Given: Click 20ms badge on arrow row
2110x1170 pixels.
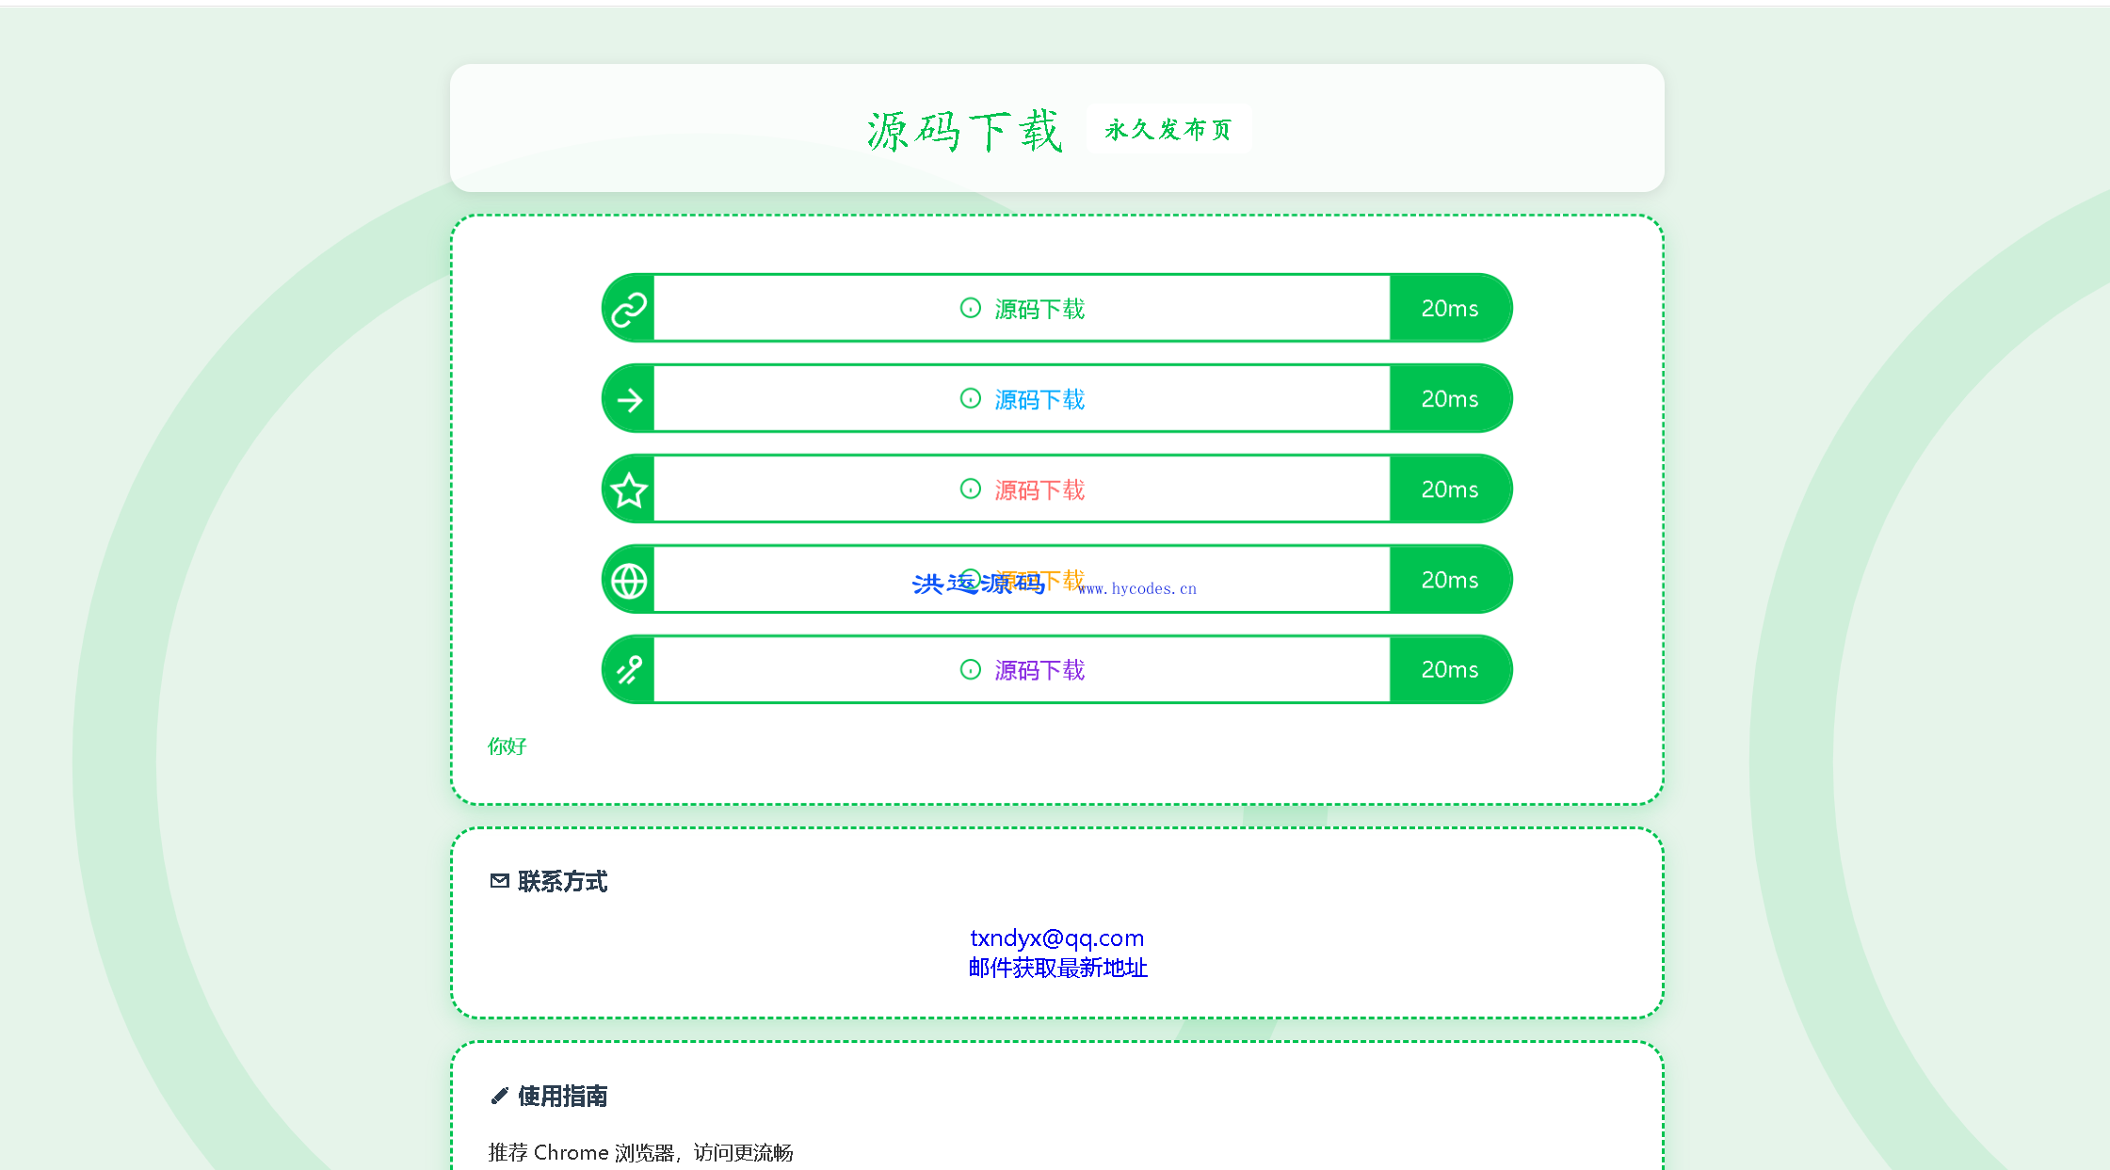Looking at the screenshot, I should 1450,399.
